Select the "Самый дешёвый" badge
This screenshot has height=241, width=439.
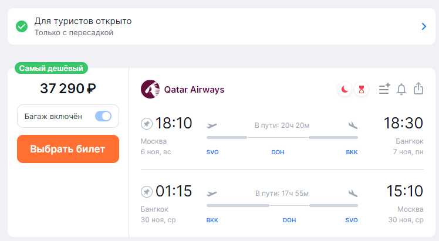coord(51,68)
